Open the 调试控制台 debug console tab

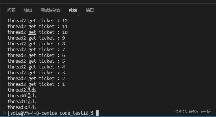pyautogui.click(x=51, y=10)
